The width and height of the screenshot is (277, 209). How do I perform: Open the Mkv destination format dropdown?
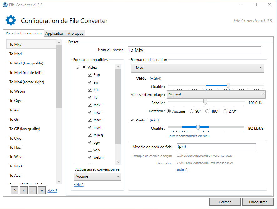[197, 68]
